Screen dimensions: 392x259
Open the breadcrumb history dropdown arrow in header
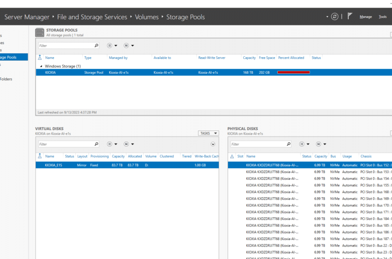tap(327, 17)
